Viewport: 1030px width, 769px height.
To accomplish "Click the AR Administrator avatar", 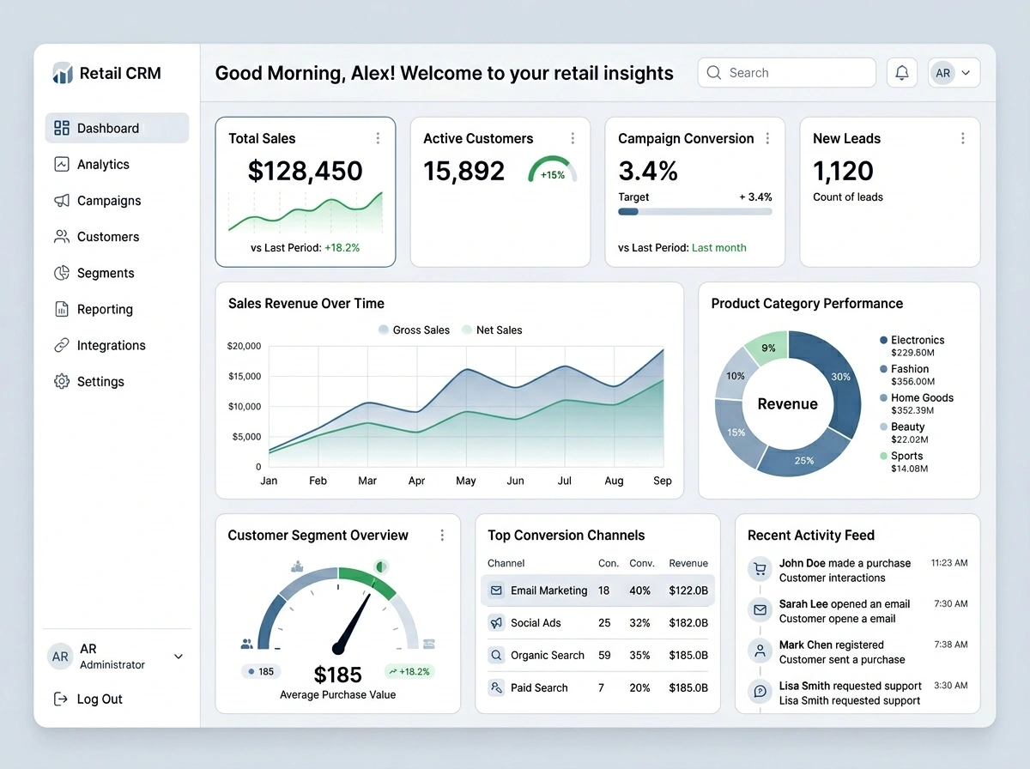I will (x=60, y=657).
